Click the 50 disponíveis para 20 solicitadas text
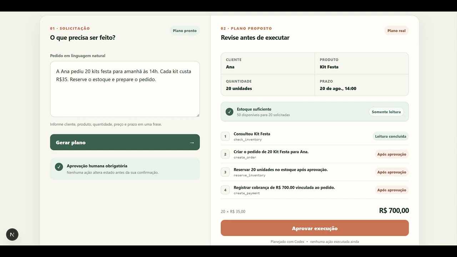The height and width of the screenshot is (257, 457). click(x=263, y=115)
